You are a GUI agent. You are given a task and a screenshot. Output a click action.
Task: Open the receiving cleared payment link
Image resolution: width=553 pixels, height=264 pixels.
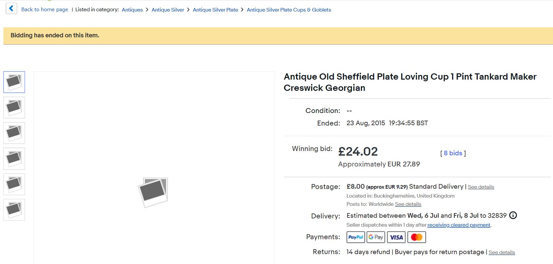(459, 225)
